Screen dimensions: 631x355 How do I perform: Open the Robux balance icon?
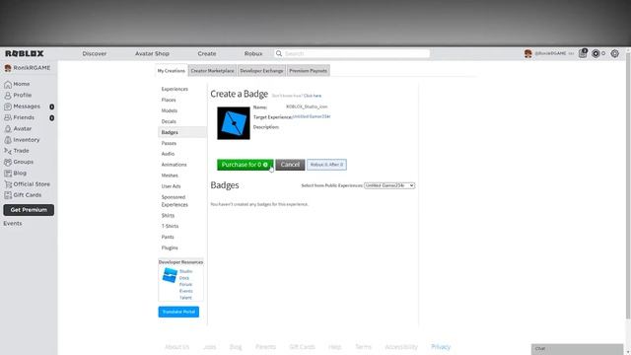click(596, 53)
